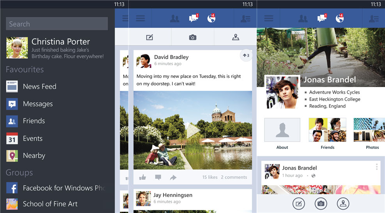Screen dimensions: 385x213
Task: View the 2 comments
Action: (234, 177)
